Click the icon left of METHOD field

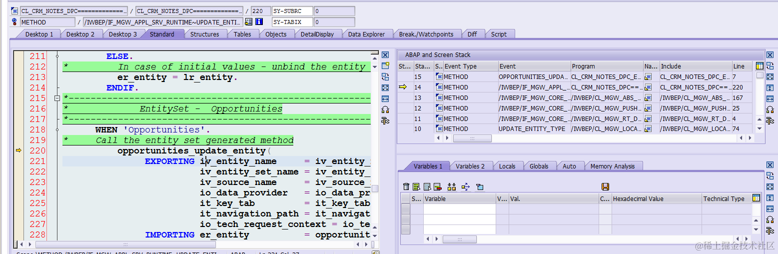coord(14,22)
